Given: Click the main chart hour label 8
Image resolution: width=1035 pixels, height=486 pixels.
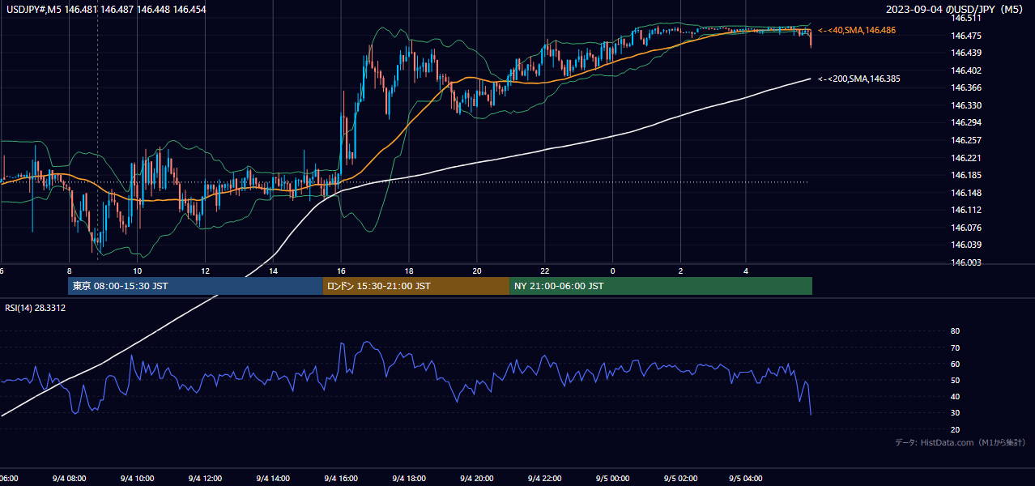Looking at the screenshot, I should point(70,271).
